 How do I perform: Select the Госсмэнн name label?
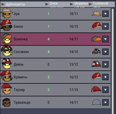[x=21, y=52]
